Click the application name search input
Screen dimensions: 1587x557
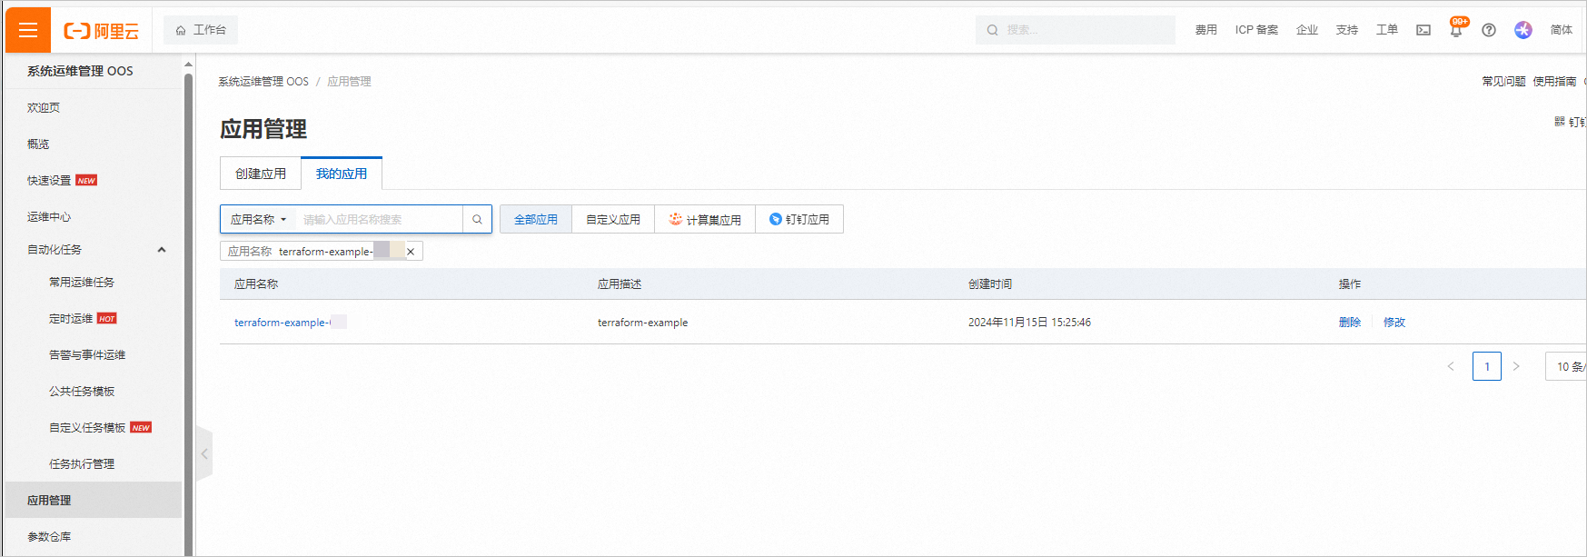[x=379, y=219]
